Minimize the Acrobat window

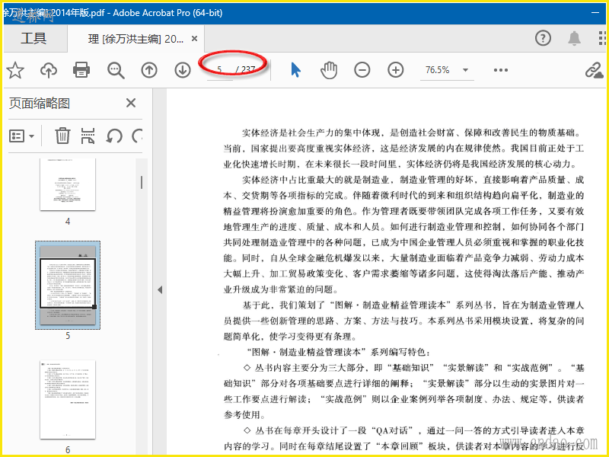(x=595, y=13)
